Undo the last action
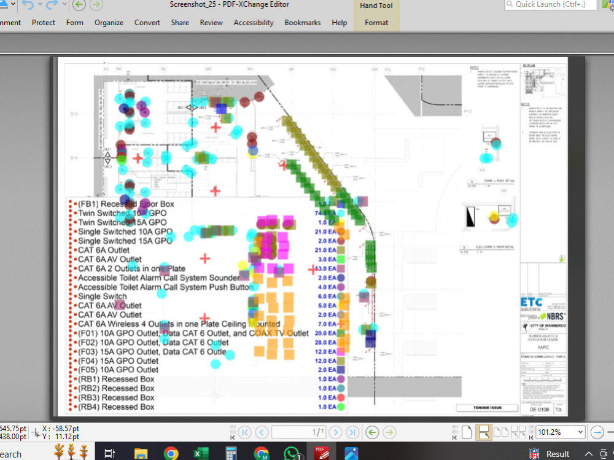Screen dimensions: 614x460 (x=28, y=5)
